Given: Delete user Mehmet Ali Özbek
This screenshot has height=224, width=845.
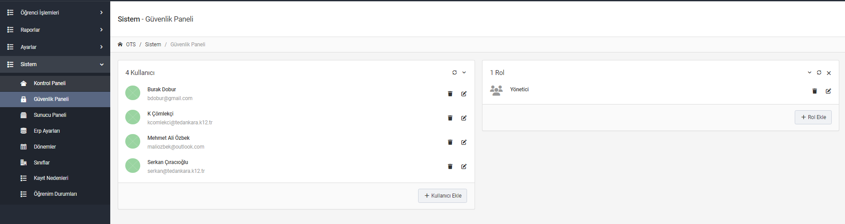Looking at the screenshot, I should [450, 142].
